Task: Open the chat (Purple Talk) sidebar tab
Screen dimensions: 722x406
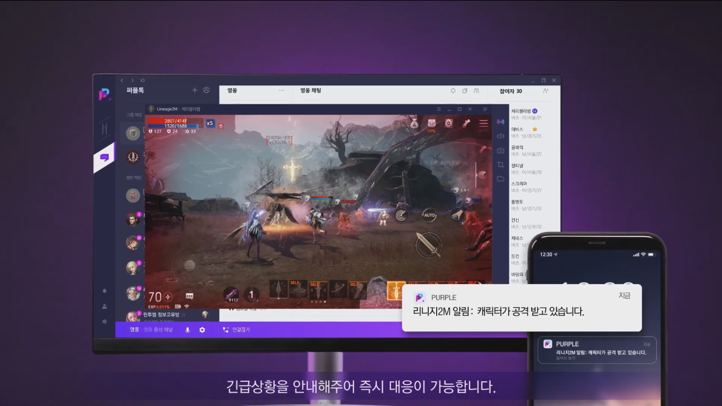Action: [104, 158]
